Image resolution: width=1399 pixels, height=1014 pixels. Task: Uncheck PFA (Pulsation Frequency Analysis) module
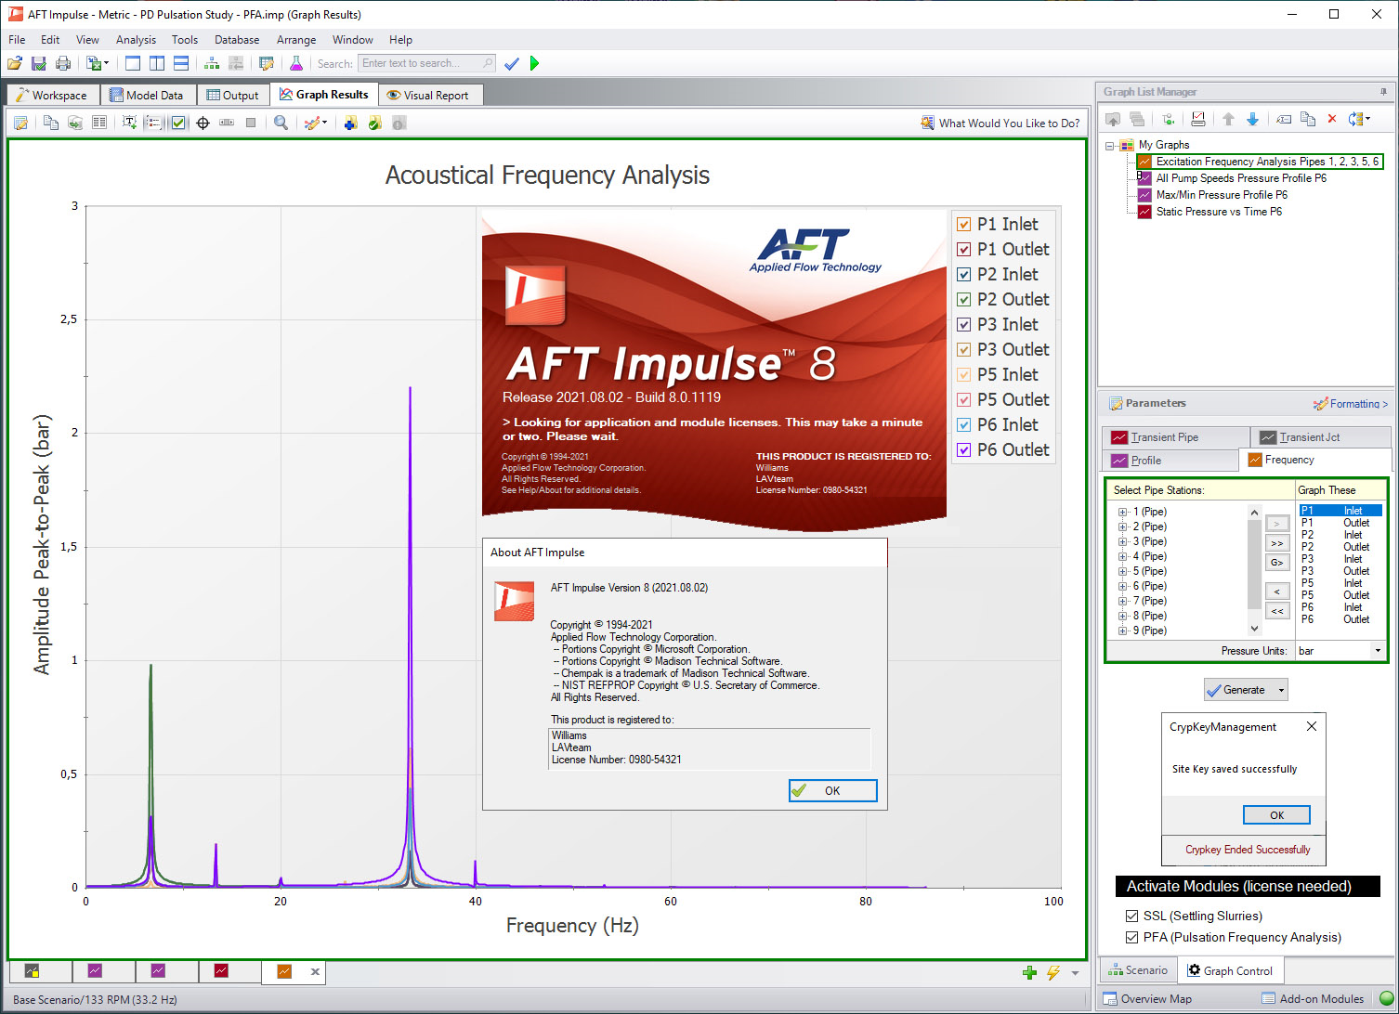[x=1131, y=937]
